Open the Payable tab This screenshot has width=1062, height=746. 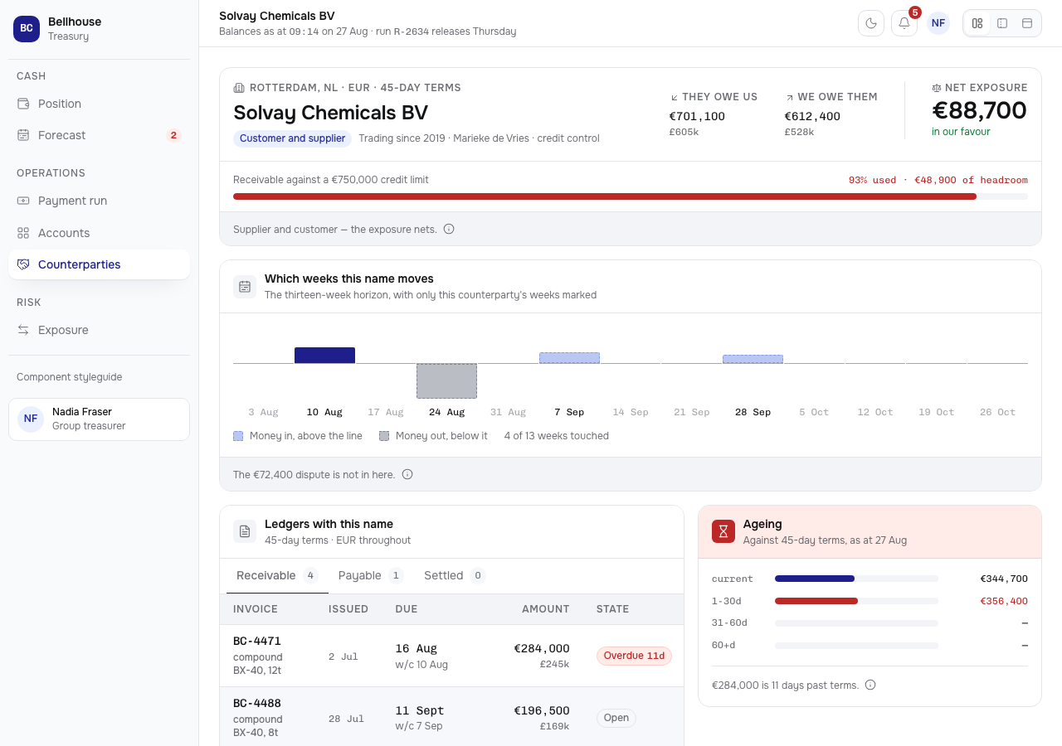click(371, 576)
